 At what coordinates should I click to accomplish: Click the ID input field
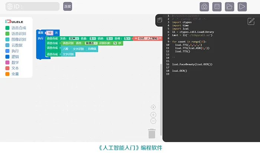(x=35, y=6)
